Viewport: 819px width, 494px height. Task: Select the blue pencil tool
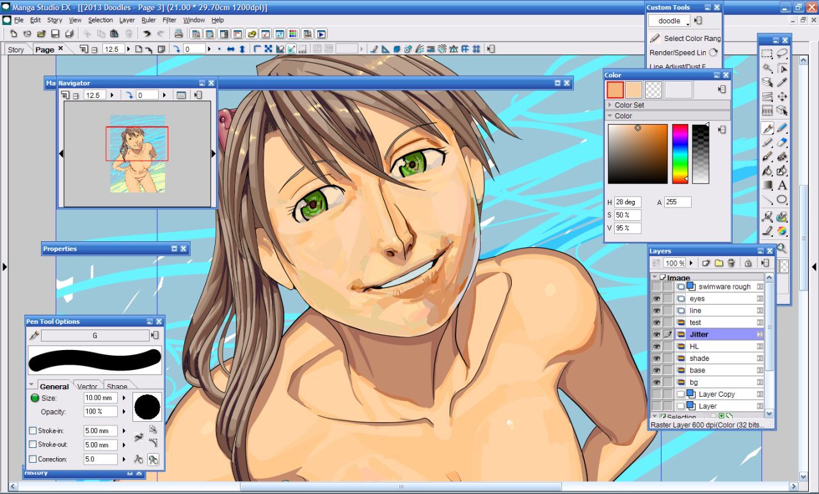point(782,129)
